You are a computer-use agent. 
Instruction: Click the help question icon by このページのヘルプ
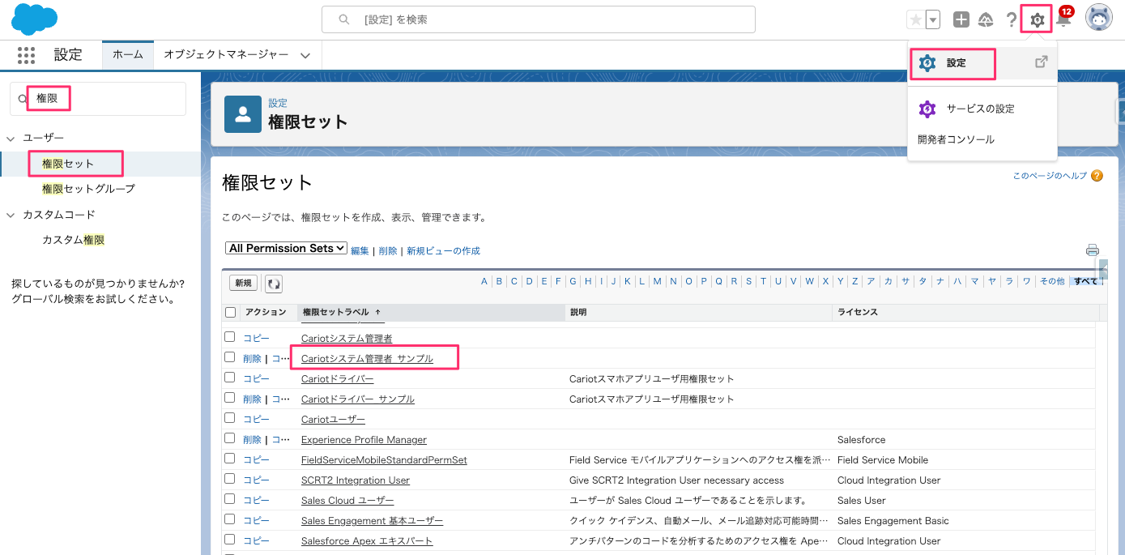pyautogui.click(x=1097, y=176)
